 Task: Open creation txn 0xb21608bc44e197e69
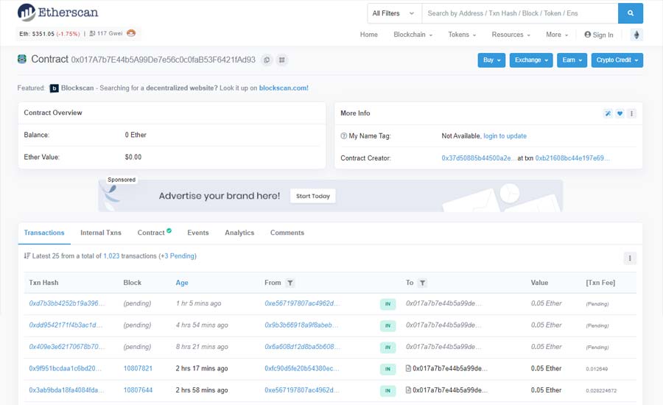point(572,158)
